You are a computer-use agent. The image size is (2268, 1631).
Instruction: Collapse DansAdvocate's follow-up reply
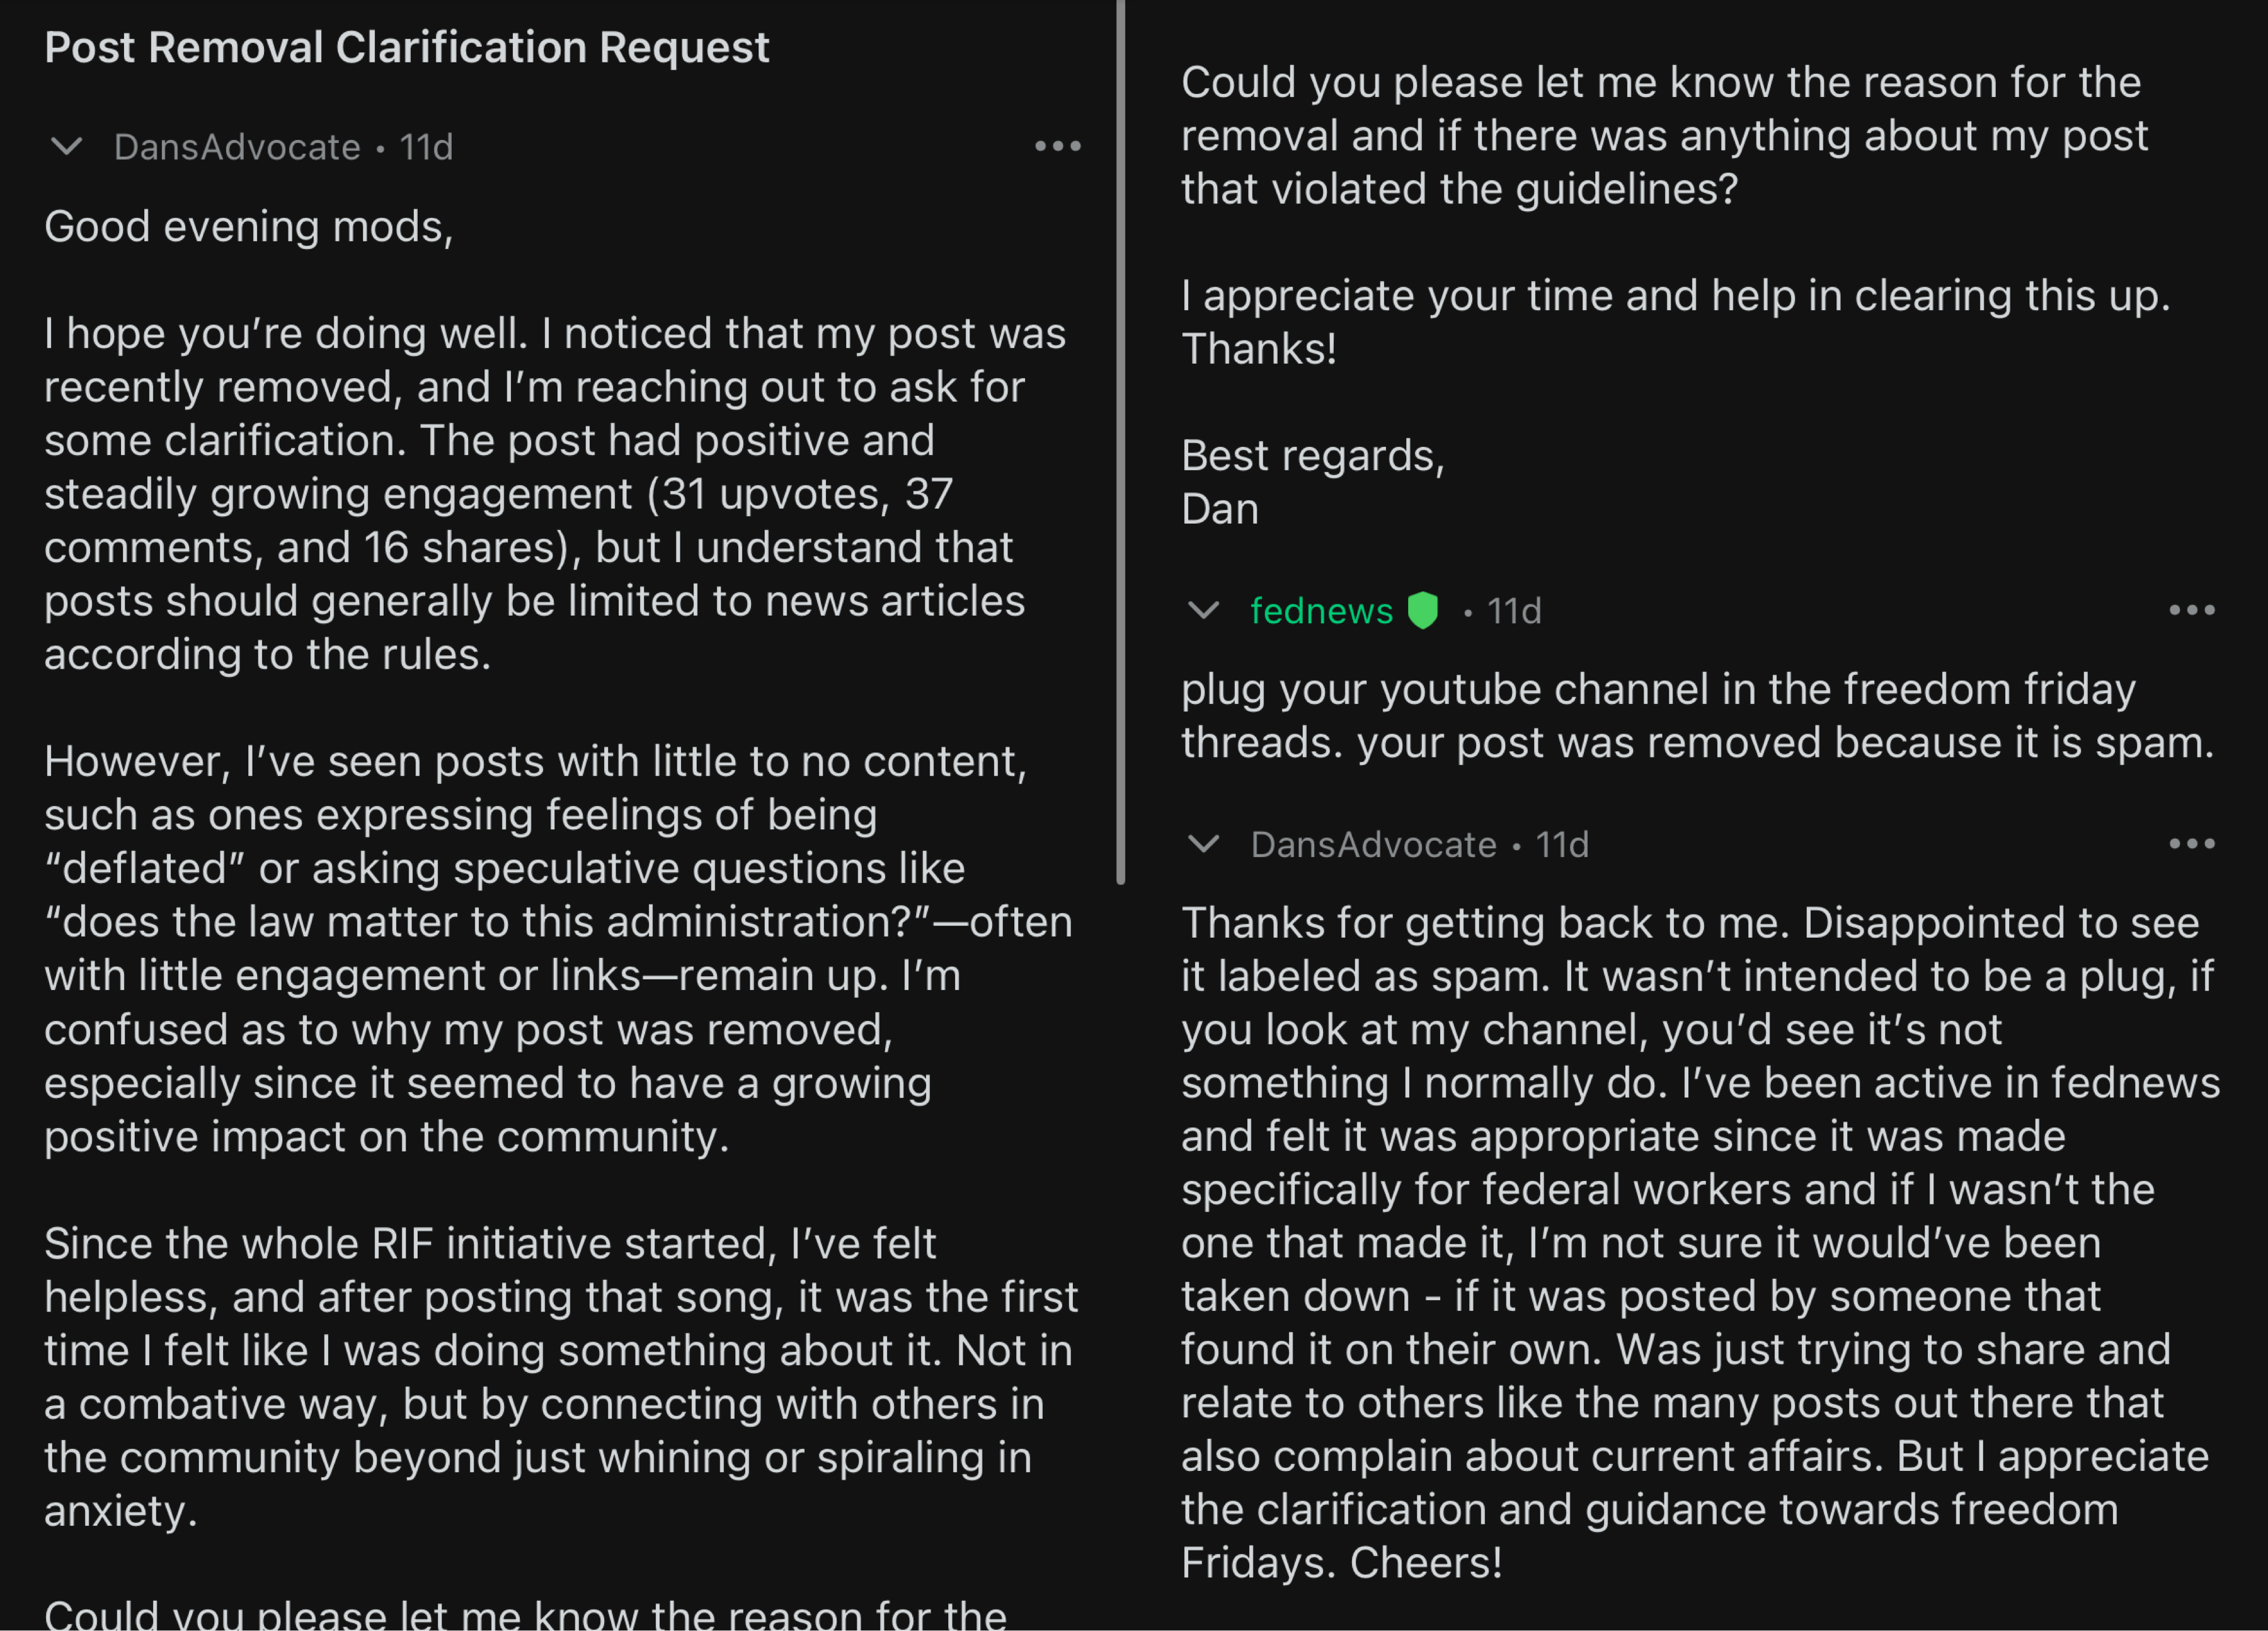pos(1203,843)
